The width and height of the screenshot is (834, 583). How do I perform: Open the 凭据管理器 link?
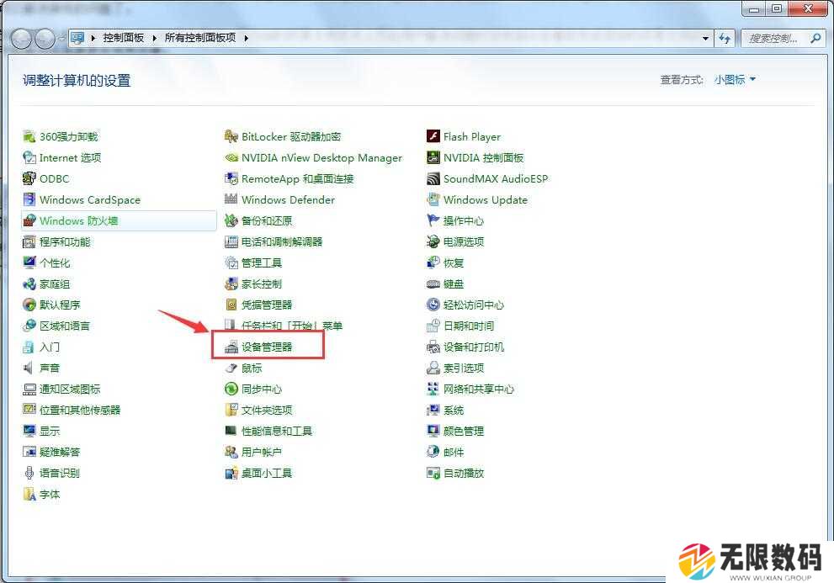267,305
